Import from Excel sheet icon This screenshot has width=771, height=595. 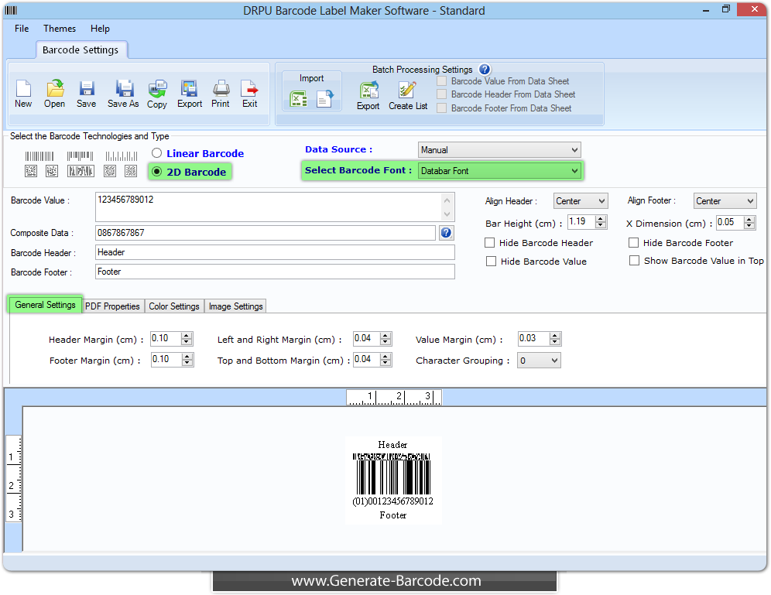point(299,99)
